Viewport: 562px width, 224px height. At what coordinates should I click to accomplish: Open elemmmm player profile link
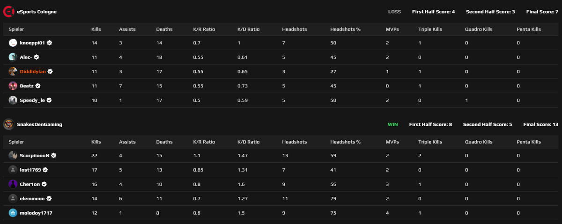[32, 199]
